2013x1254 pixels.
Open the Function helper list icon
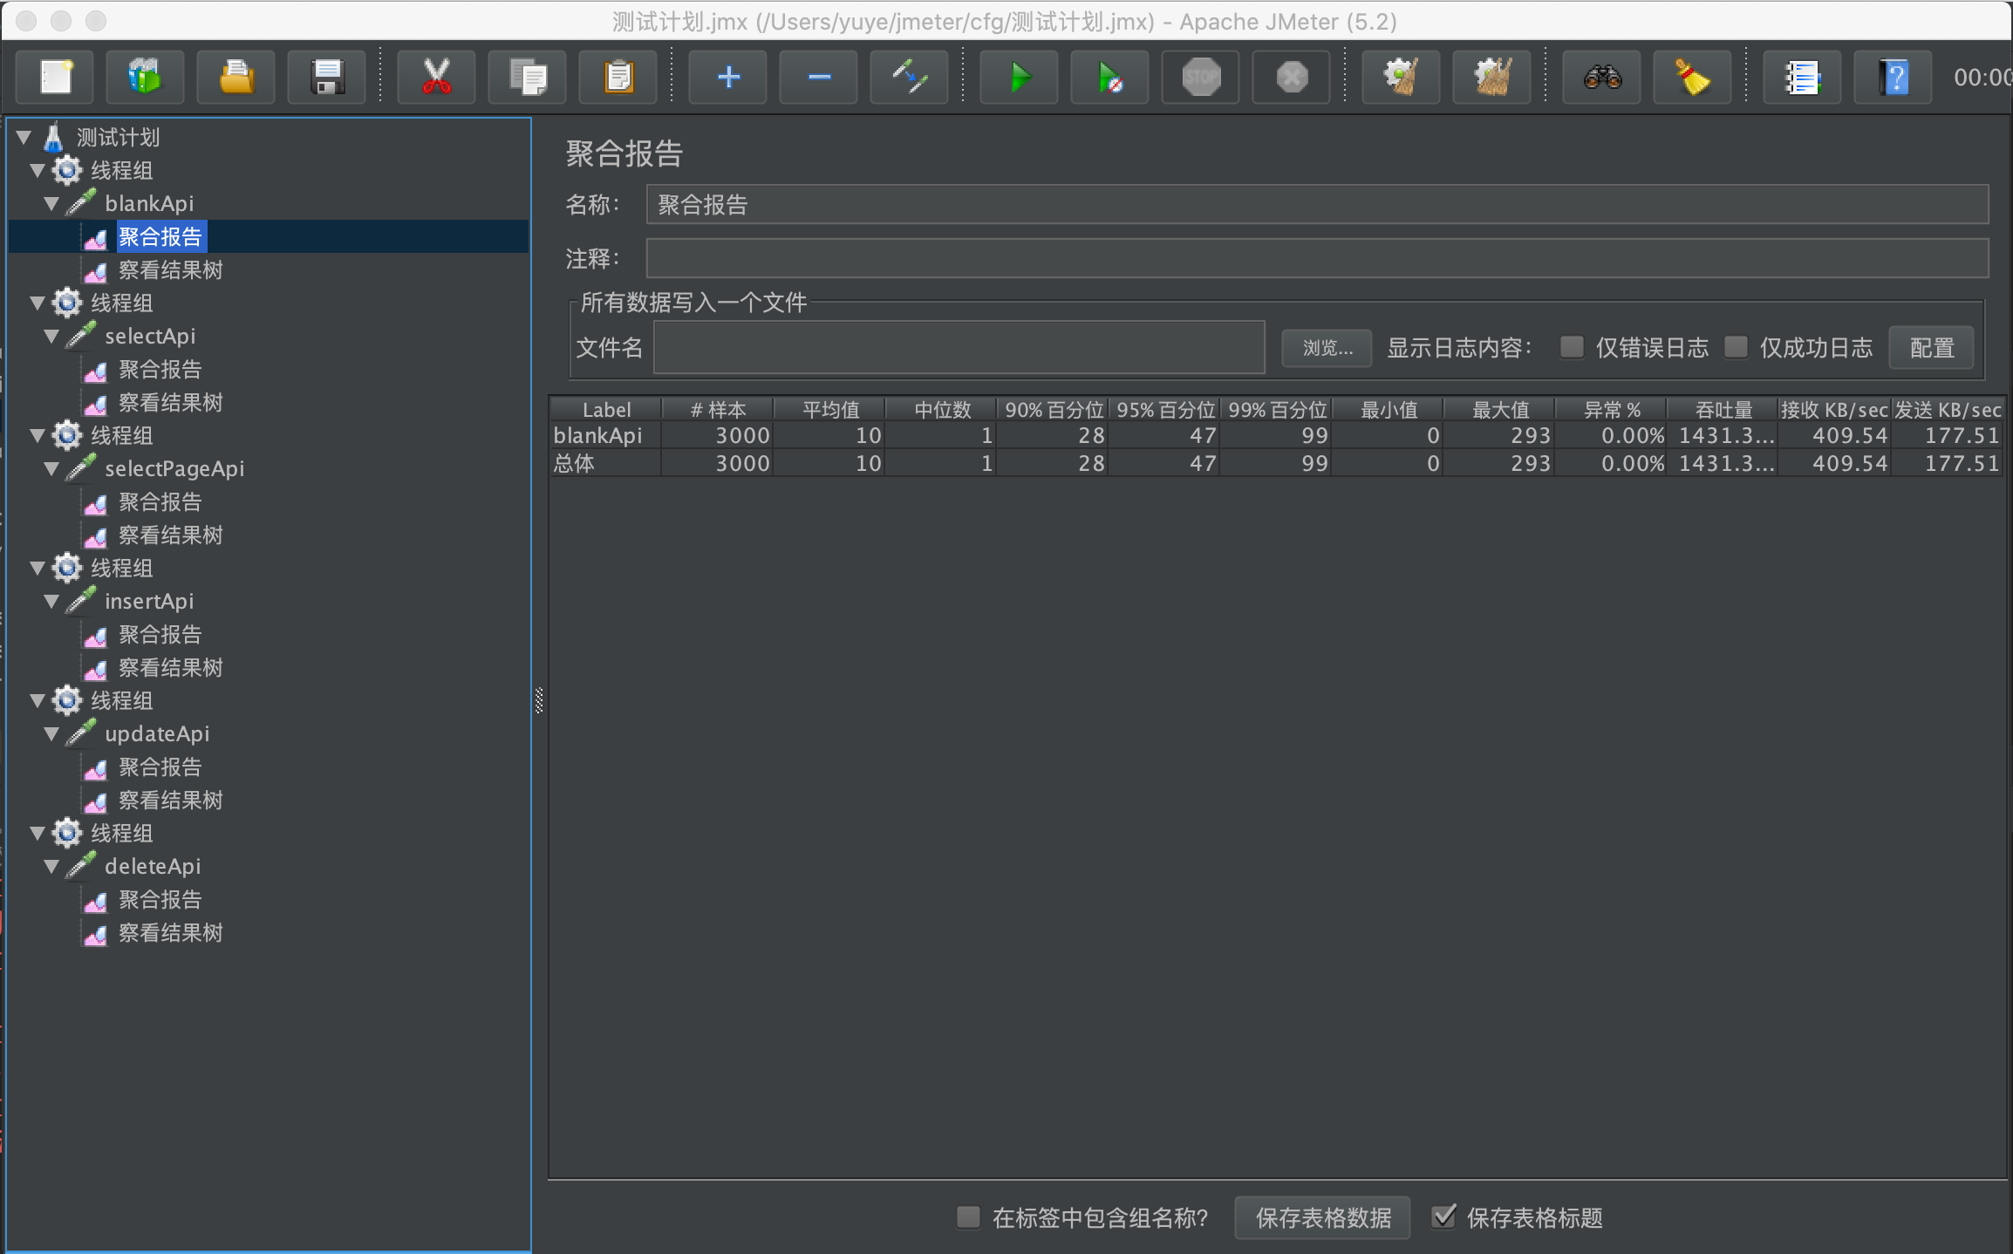tap(1803, 78)
